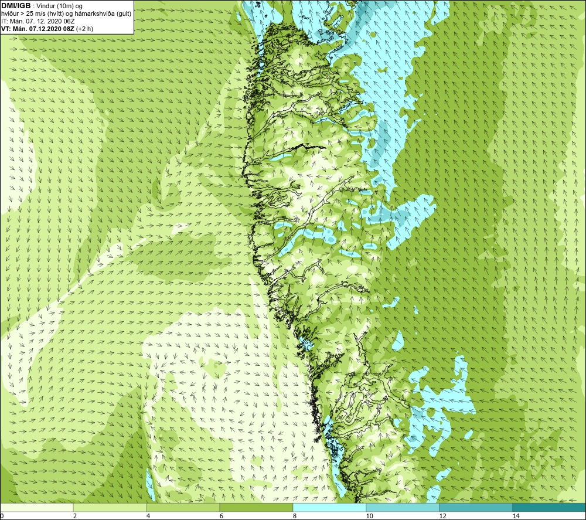The height and width of the screenshot is (520, 586).
Task: Click the 4–6 m/s green swatch
Action: pos(183,508)
